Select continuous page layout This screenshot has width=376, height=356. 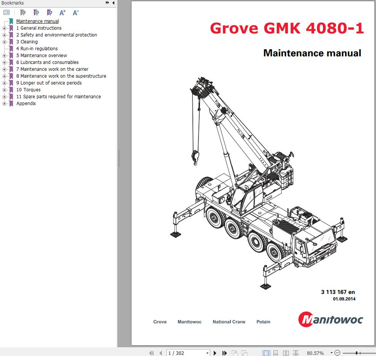tap(276, 353)
